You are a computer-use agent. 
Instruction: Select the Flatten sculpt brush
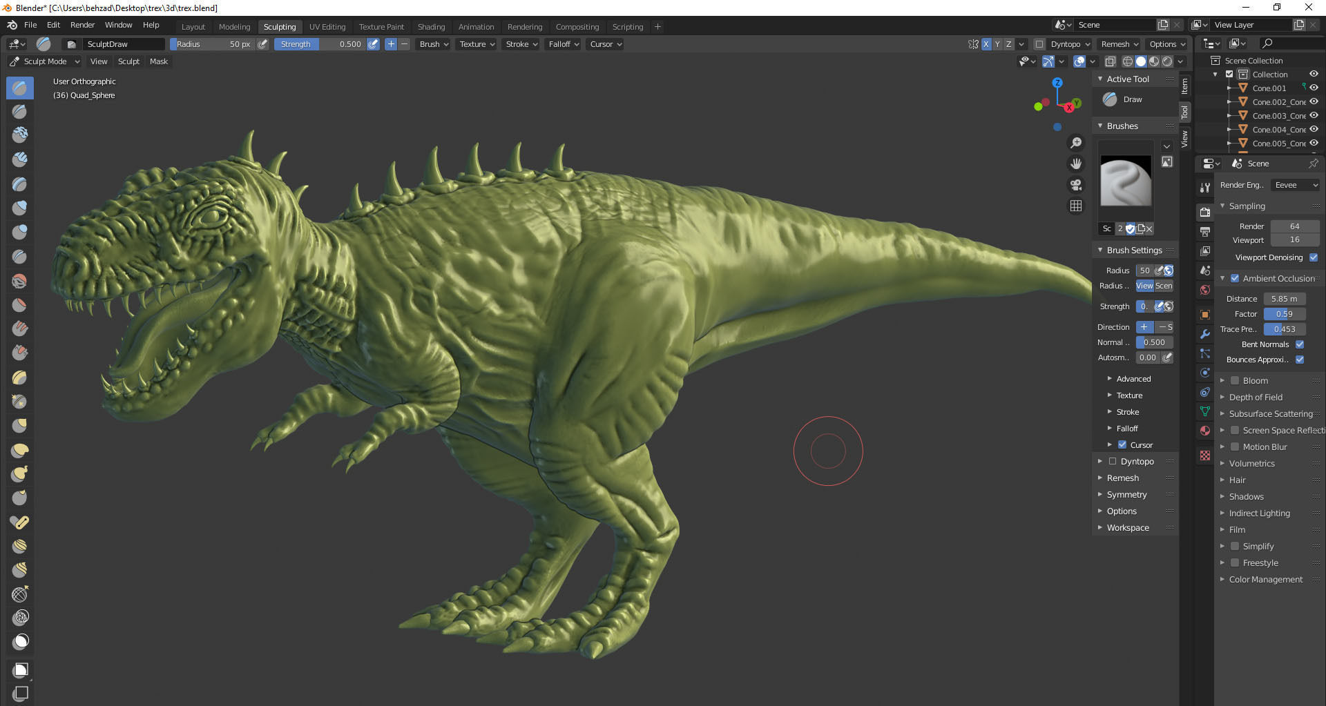point(20,304)
